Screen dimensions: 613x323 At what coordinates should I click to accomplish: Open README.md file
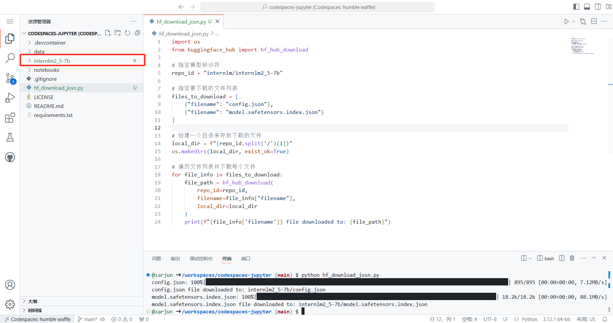[x=82, y=106]
